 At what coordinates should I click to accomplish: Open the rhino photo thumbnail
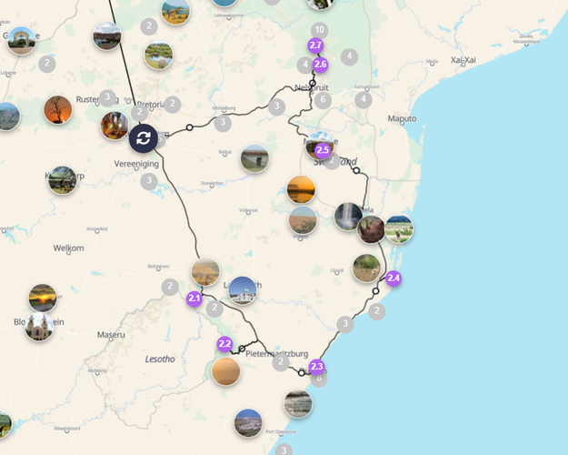[x=371, y=229]
